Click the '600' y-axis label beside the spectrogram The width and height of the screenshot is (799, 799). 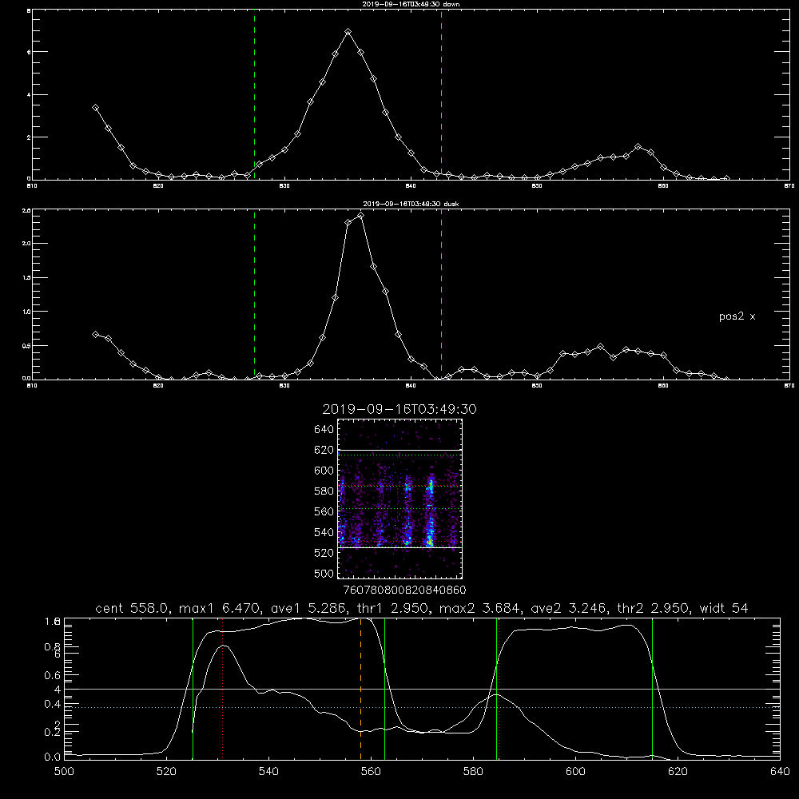(324, 471)
